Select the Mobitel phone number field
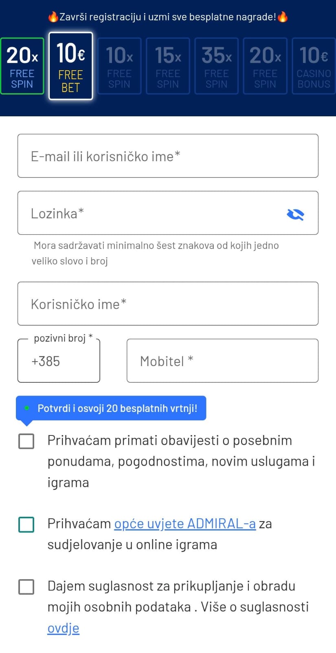 coord(222,361)
